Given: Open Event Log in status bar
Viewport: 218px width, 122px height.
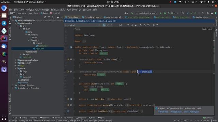Looking at the screenshot, I should click(x=208, y=118).
